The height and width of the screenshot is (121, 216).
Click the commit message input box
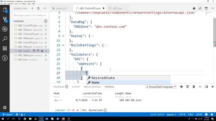pyautogui.click(x=30, y=15)
